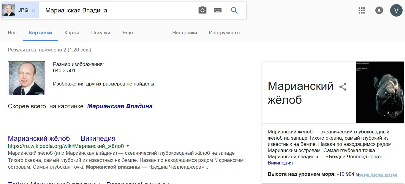Expand the Ещё menu
Image resolution: width=405 pixels, height=184 pixels.
[x=128, y=33]
